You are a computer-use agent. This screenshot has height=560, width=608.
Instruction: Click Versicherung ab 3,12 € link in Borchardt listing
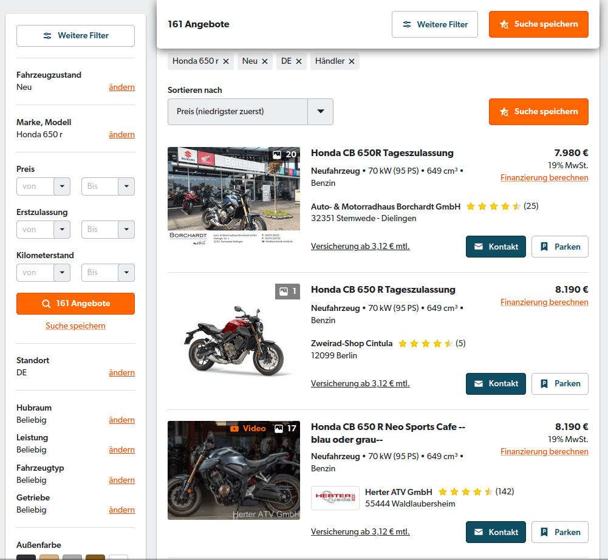pos(360,246)
